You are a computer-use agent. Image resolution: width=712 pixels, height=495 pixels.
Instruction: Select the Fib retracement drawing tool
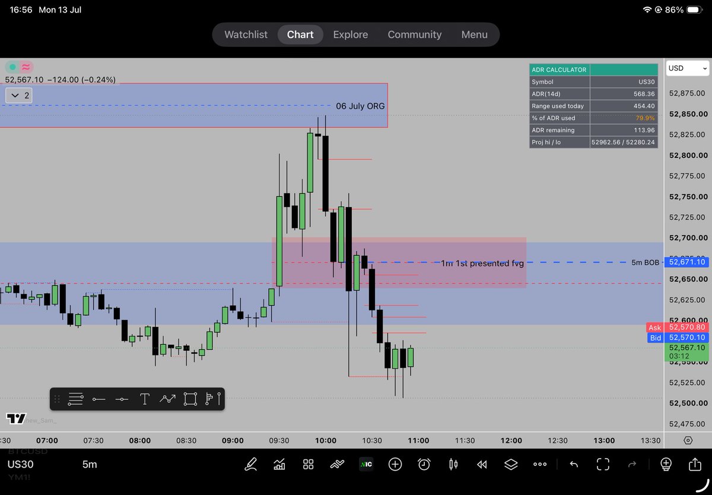75,399
